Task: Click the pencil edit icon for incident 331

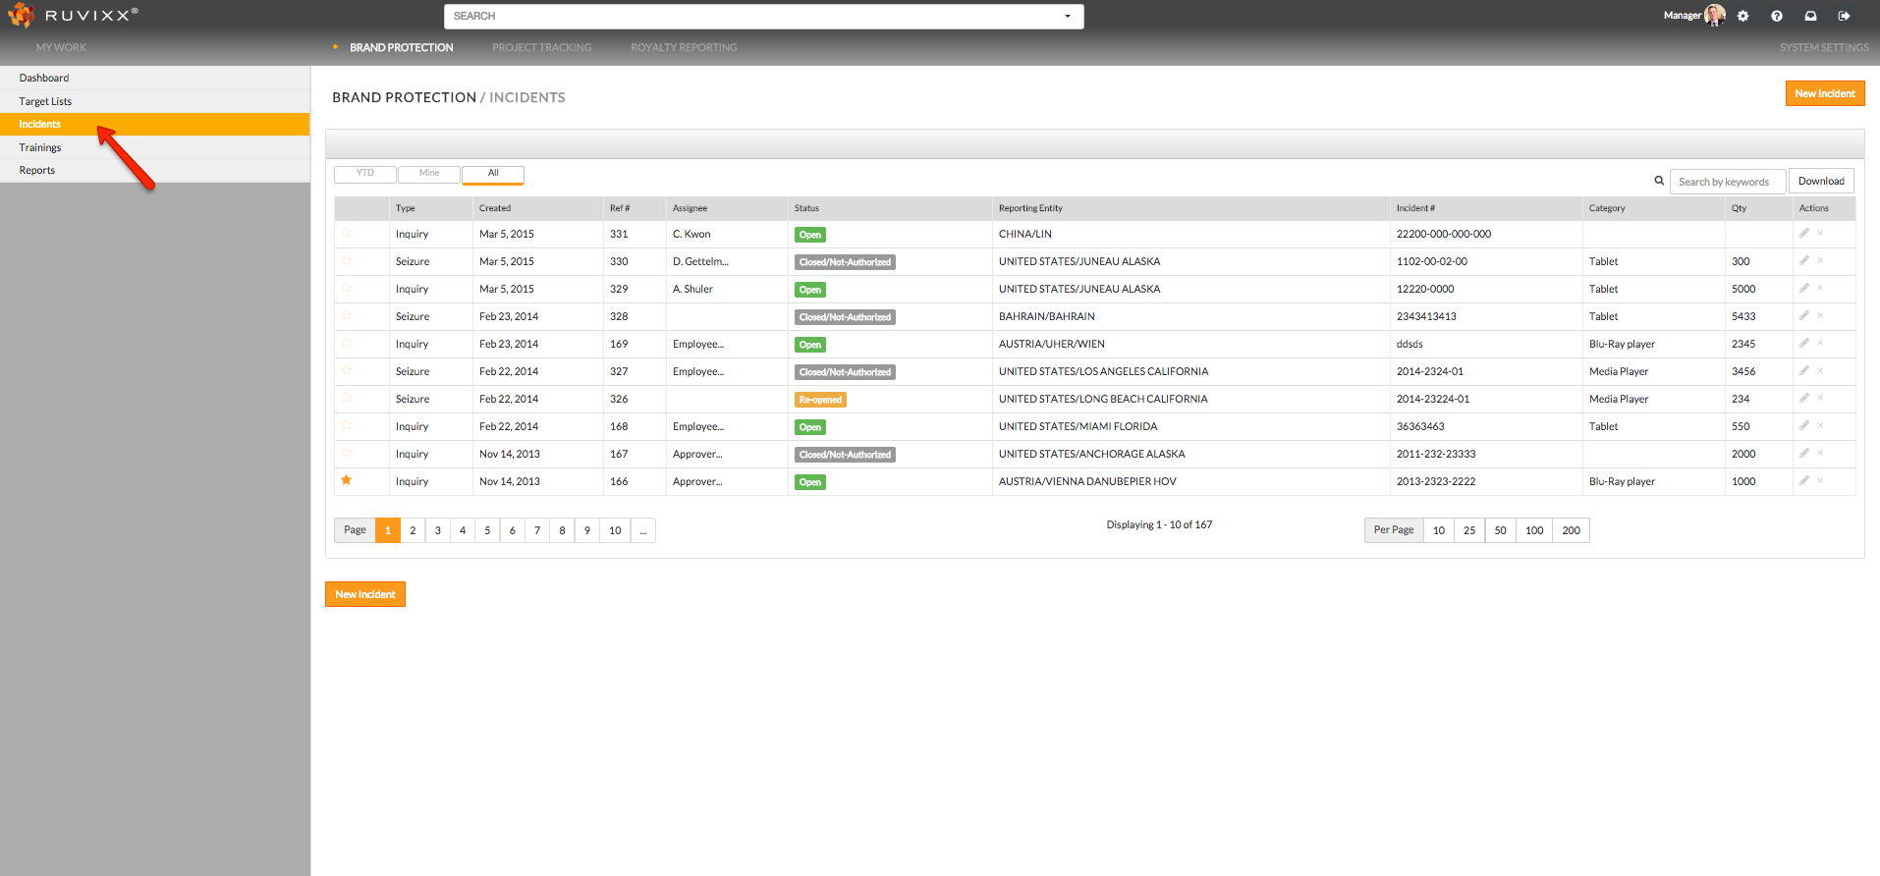Action: coord(1803,234)
